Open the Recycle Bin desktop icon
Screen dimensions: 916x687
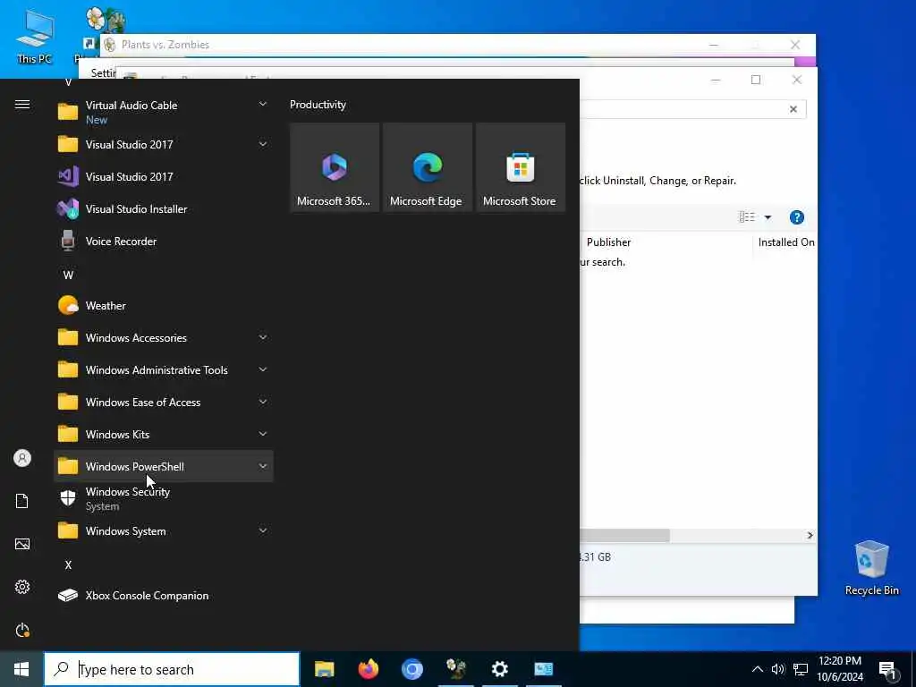point(871,567)
